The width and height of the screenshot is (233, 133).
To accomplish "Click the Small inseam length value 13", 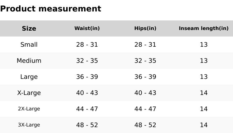I will (x=203, y=45).
